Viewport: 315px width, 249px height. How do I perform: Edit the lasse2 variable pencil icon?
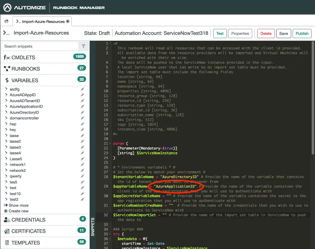82,141
